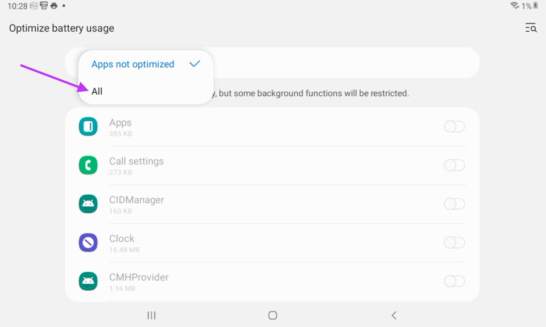Open the Recents navigation button

point(151,315)
